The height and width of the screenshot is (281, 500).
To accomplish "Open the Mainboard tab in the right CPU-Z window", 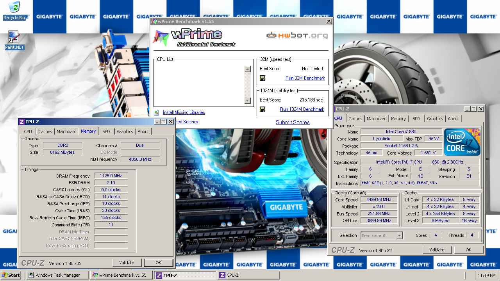I will pos(377,119).
